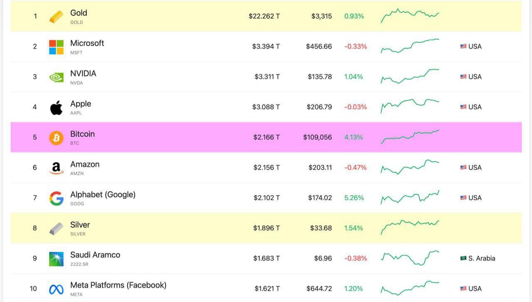532x302 pixels.
Task: Click the NVIDIA logo icon
Action: 56,77
